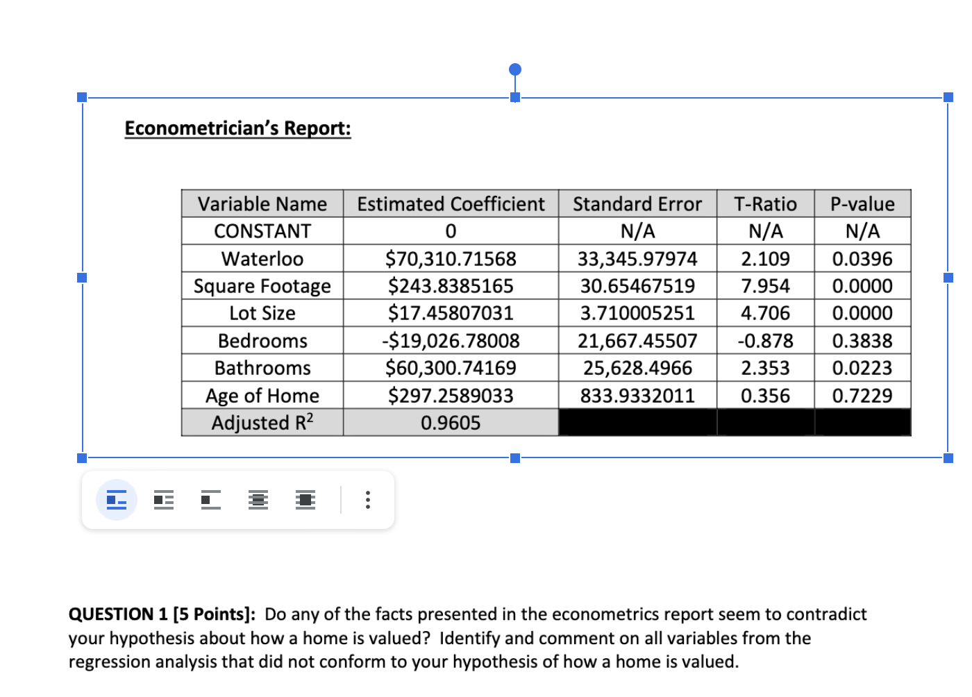Screen dimensions: 972x697
Task: Select the Adjusted R² value 0.9605
Action: pos(451,423)
